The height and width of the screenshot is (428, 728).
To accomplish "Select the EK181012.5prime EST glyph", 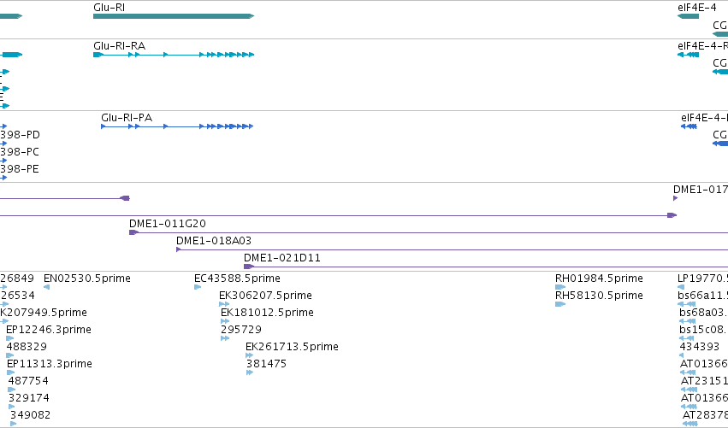I will point(225,321).
